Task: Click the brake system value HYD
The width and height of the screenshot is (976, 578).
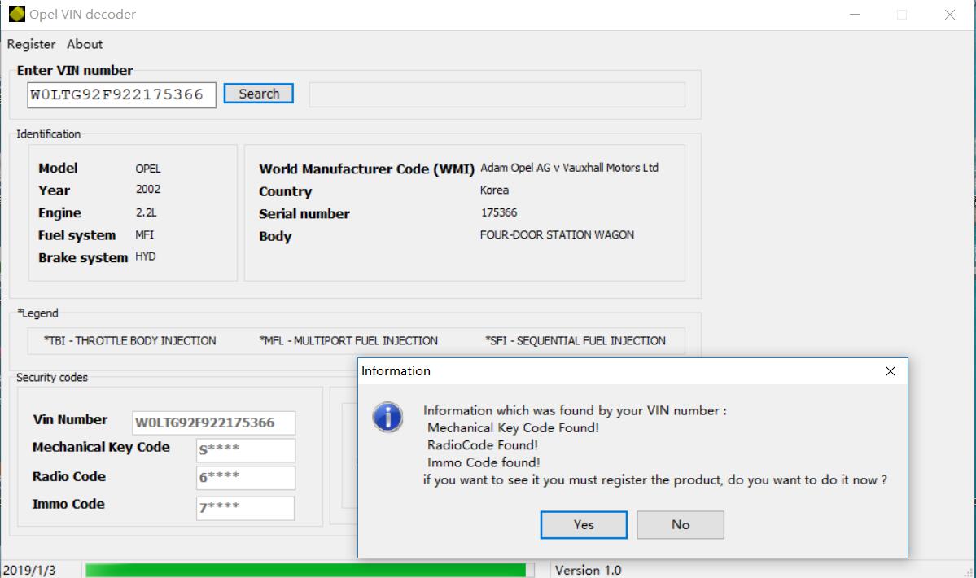Action: coord(146,256)
